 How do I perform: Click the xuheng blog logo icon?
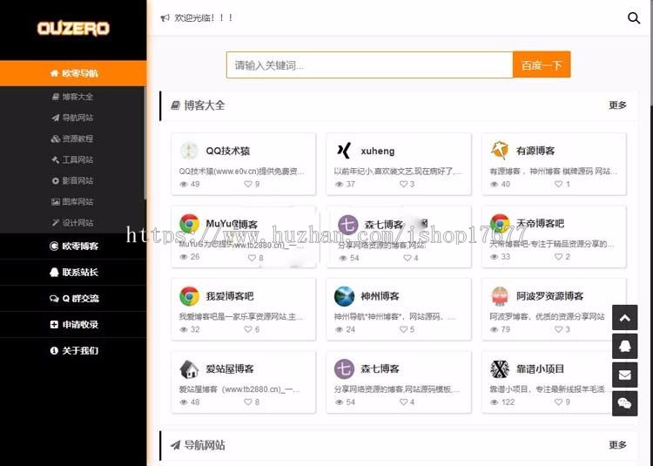(x=344, y=151)
